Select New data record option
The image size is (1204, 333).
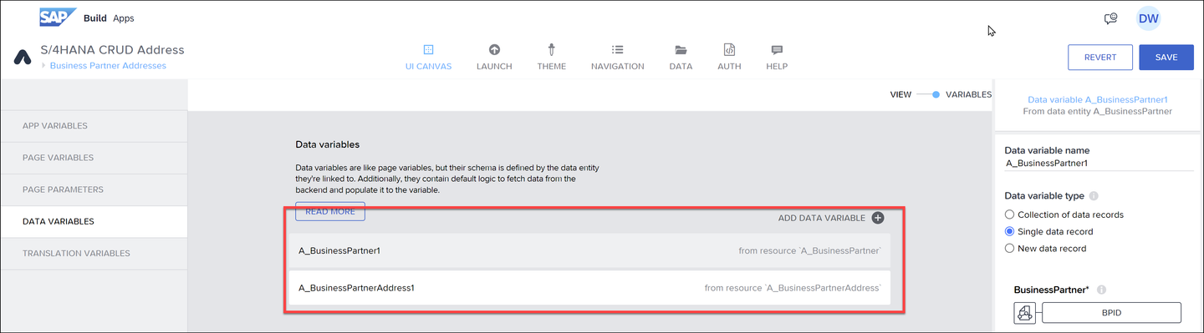click(1009, 248)
